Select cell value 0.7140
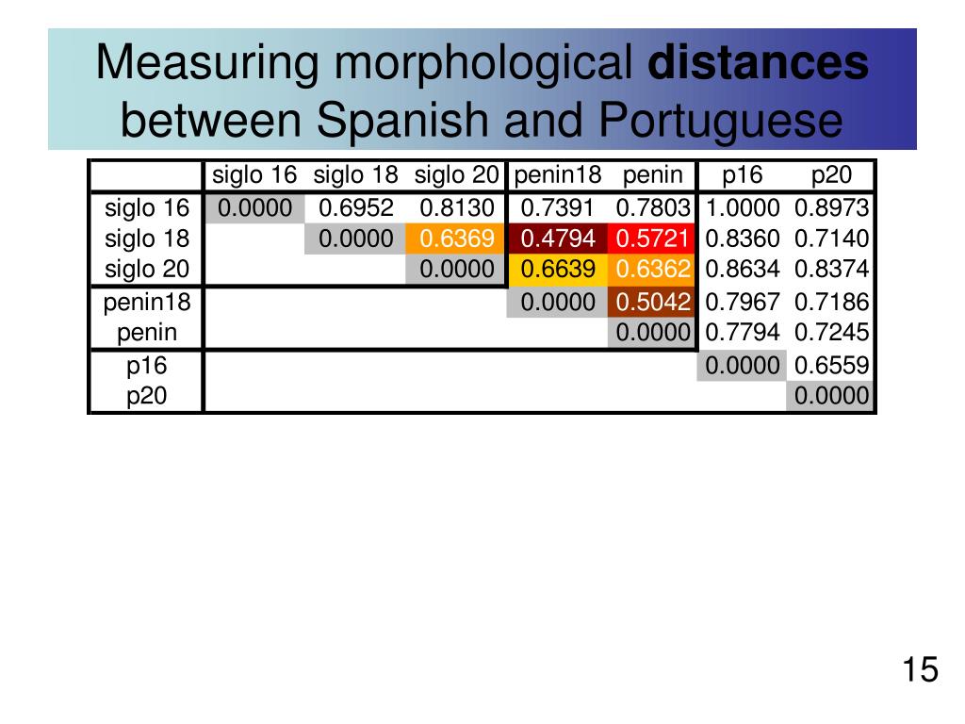Viewport: 965px width, 724px height. click(x=831, y=239)
